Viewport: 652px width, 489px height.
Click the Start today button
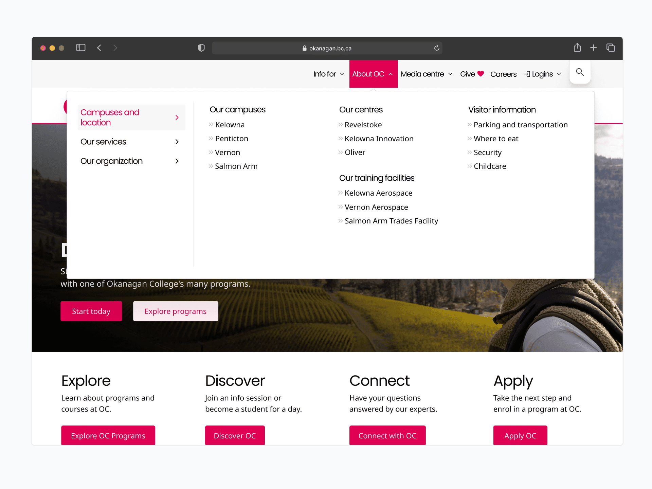point(91,311)
